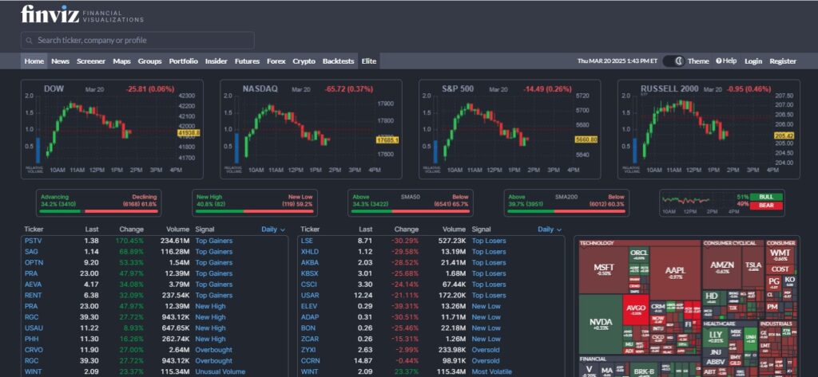Open ticker SAG
Image resolution: width=818 pixels, height=377 pixels.
click(x=31, y=252)
